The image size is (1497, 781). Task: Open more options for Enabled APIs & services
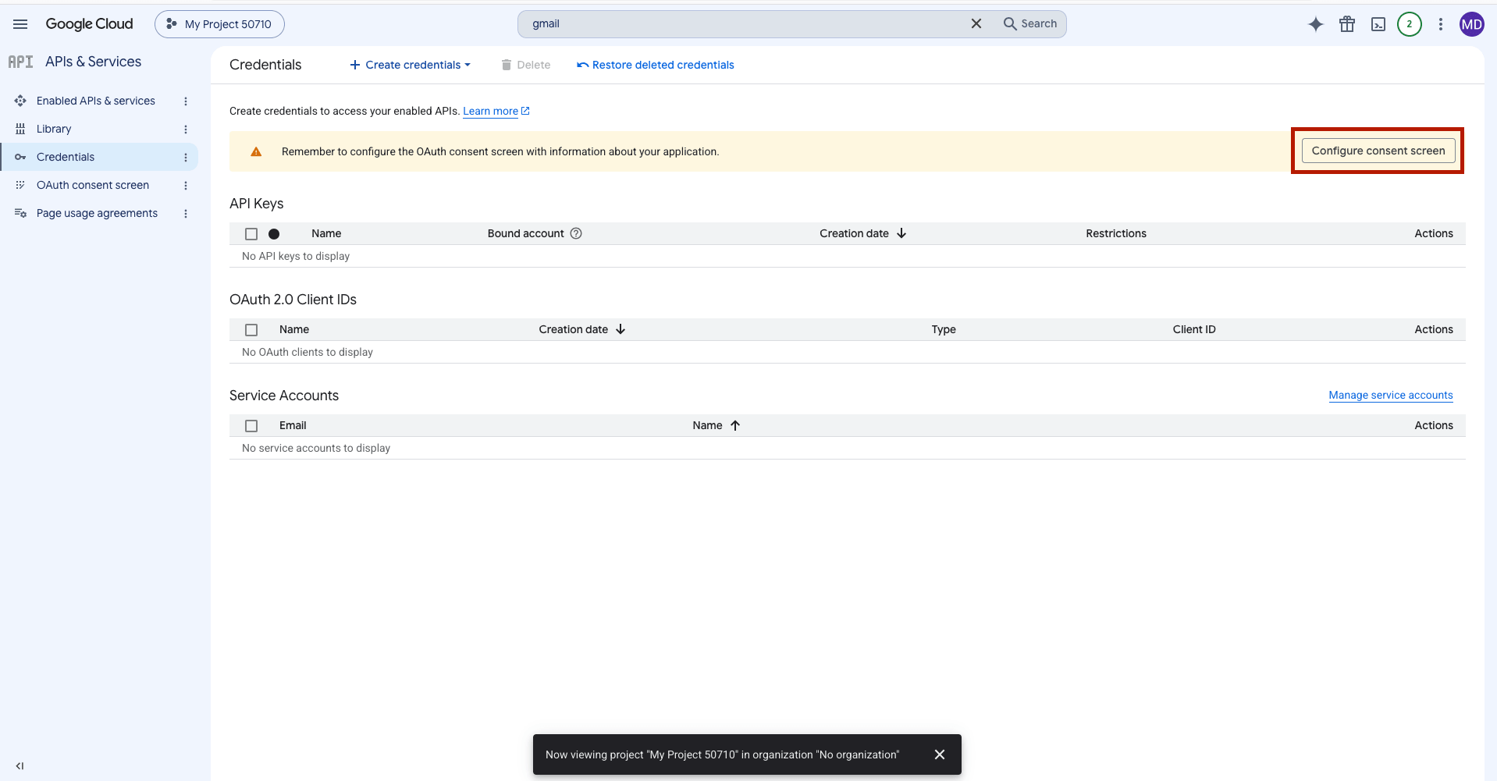[x=186, y=101]
